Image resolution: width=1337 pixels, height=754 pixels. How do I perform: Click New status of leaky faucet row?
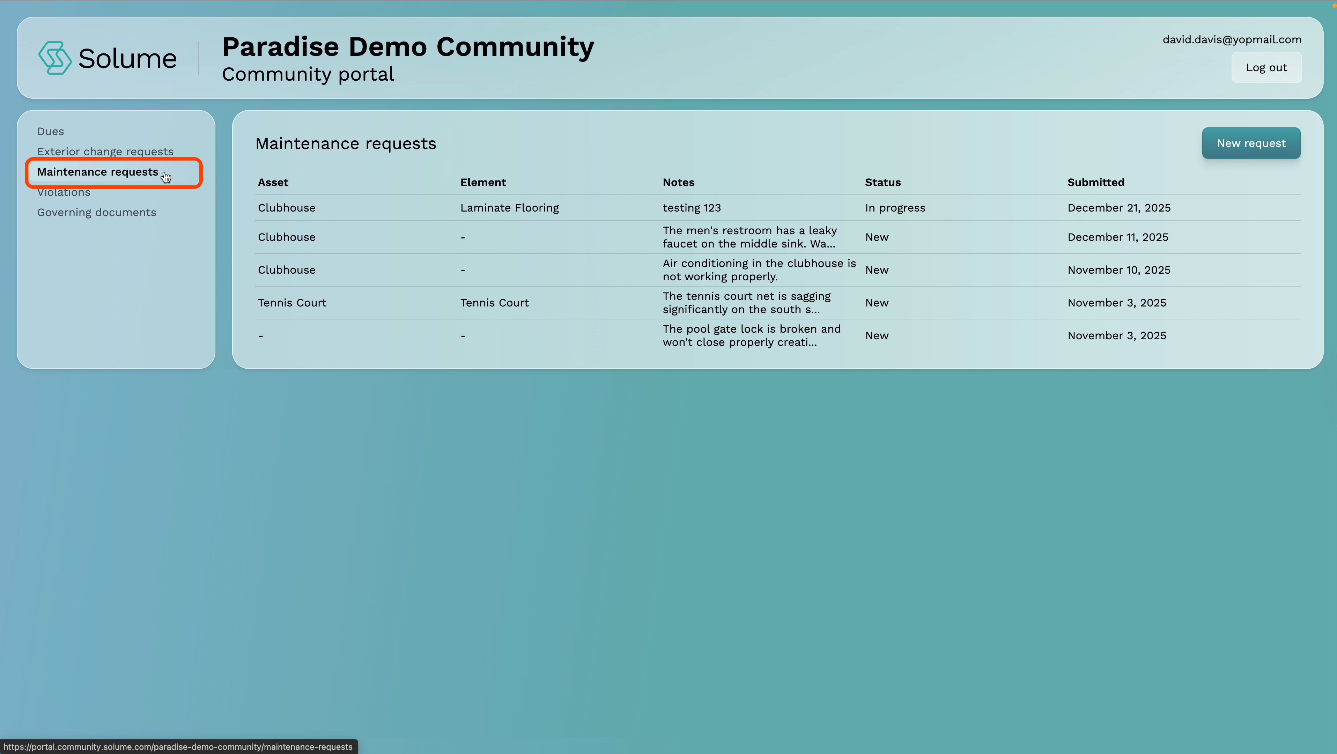coord(877,237)
